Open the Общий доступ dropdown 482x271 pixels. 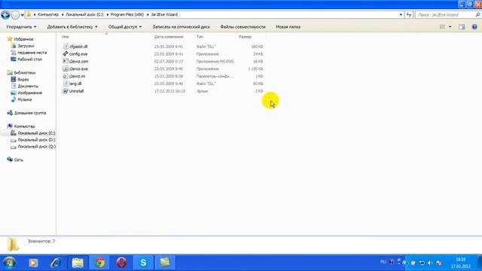(x=125, y=27)
